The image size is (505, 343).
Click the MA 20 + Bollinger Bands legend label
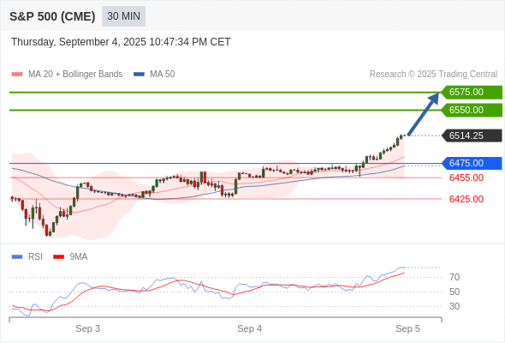tap(75, 75)
